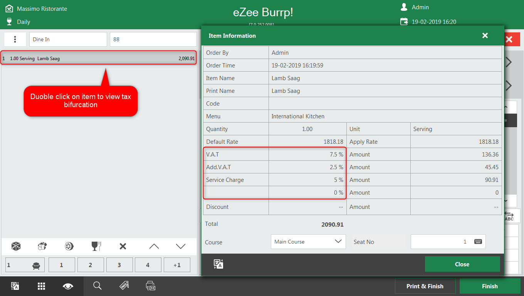Screen dimensions: 524x296
Task: Click the Order Time value 19-02-2019 16:19:59
Action: (x=297, y=66)
